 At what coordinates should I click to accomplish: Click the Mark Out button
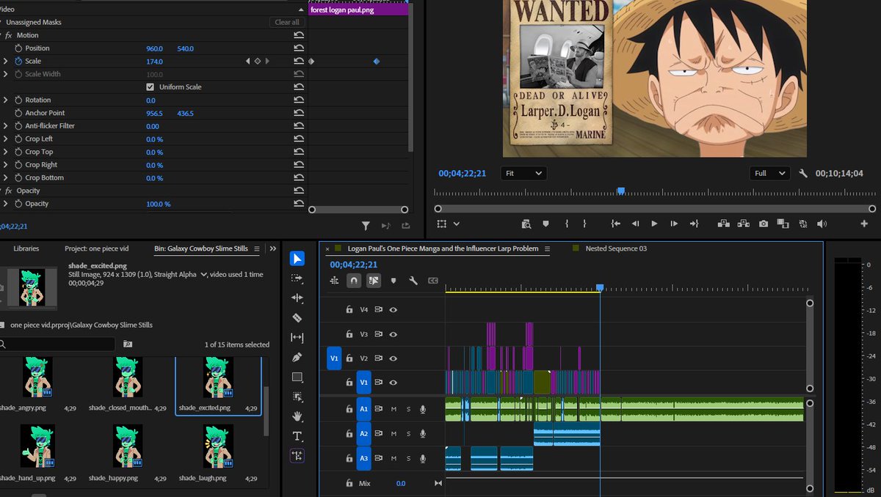[x=584, y=224]
